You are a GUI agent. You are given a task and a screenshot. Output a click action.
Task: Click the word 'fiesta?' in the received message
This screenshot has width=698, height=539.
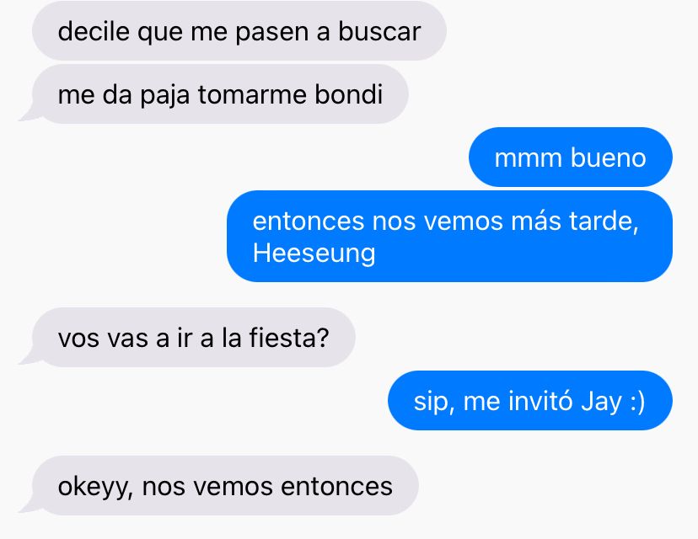point(288,337)
